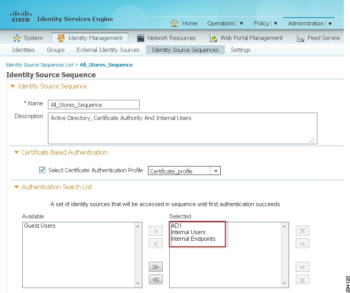Click the Home house icon
The width and height of the screenshot is (350, 293).
click(174, 23)
